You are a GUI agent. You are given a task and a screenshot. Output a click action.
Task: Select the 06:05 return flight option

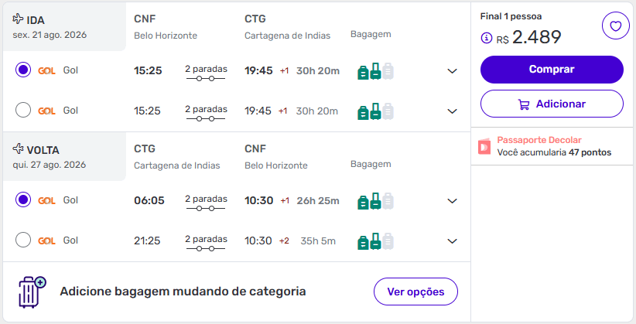[x=23, y=200]
